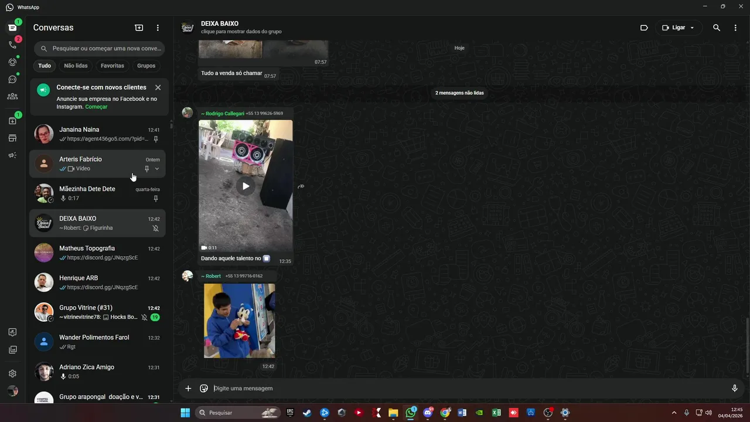Click the 19 unread badge on Grupo Vitrine
The width and height of the screenshot is (750, 422).
[x=155, y=317]
